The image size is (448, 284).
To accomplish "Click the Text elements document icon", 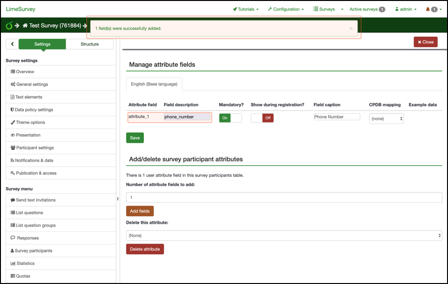I will coord(12,97).
